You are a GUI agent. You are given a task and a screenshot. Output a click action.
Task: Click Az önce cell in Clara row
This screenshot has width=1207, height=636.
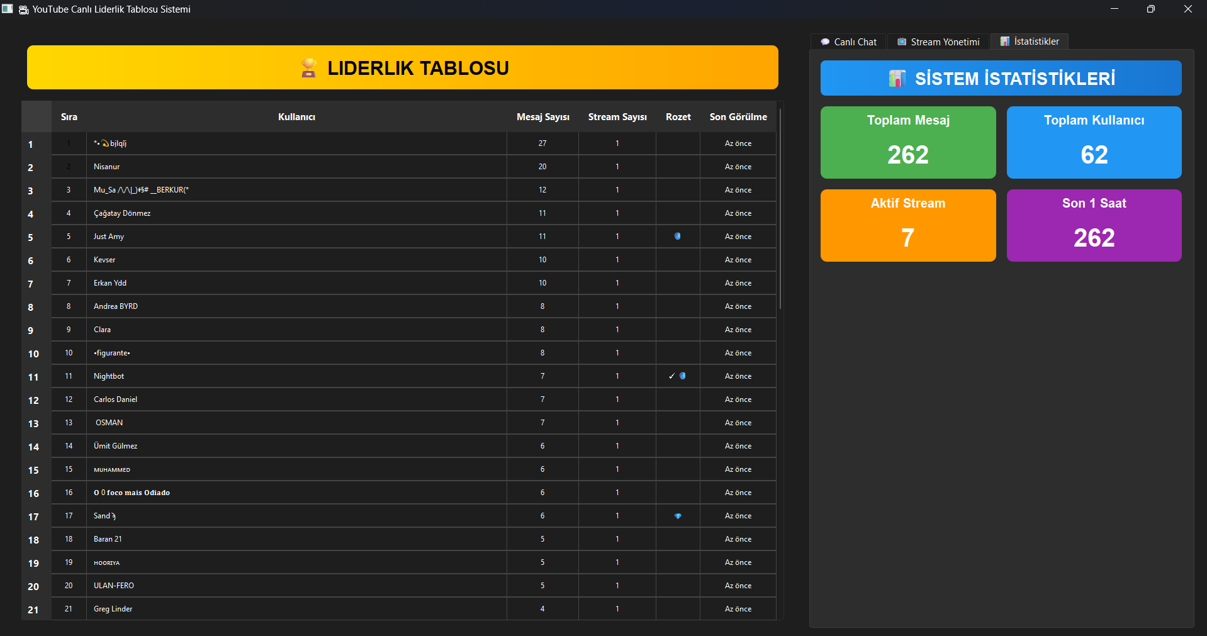[738, 330]
